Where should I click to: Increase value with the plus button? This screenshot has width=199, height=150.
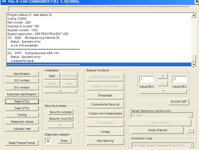163,76
